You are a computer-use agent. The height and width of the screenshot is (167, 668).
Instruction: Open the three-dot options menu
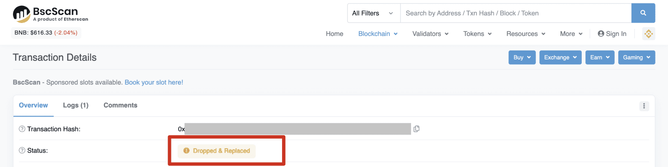click(644, 106)
